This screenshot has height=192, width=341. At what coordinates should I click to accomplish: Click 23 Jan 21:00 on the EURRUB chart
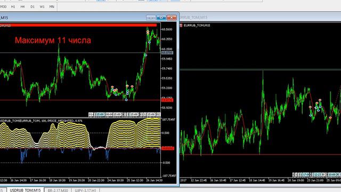pyautogui.click(x=315, y=180)
